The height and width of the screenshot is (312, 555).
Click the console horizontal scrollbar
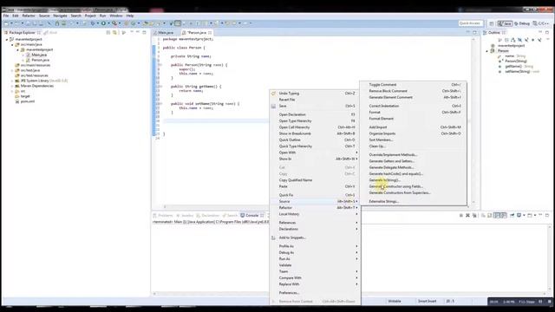point(350,294)
